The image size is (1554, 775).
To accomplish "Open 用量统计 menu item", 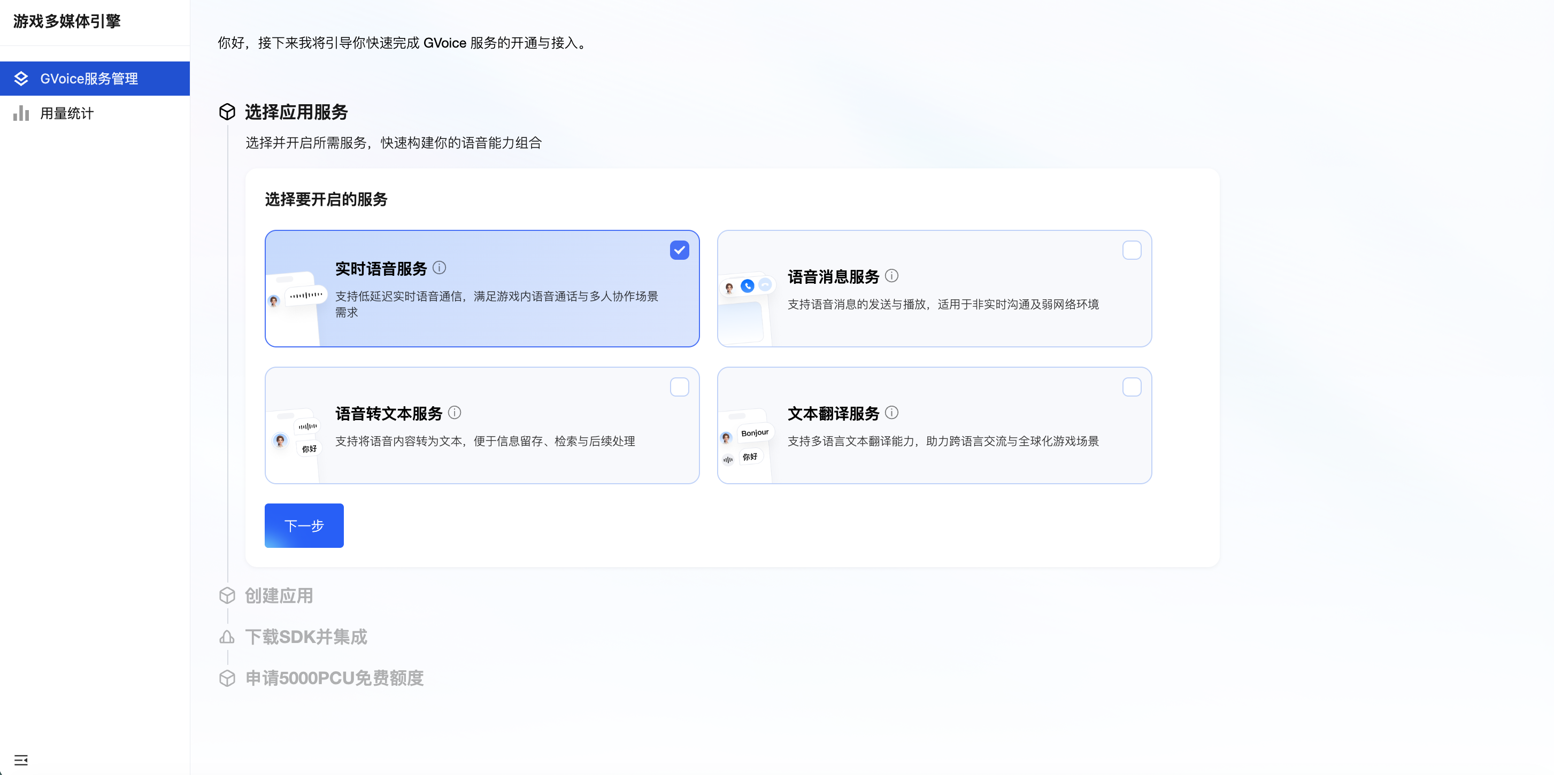I will [66, 113].
